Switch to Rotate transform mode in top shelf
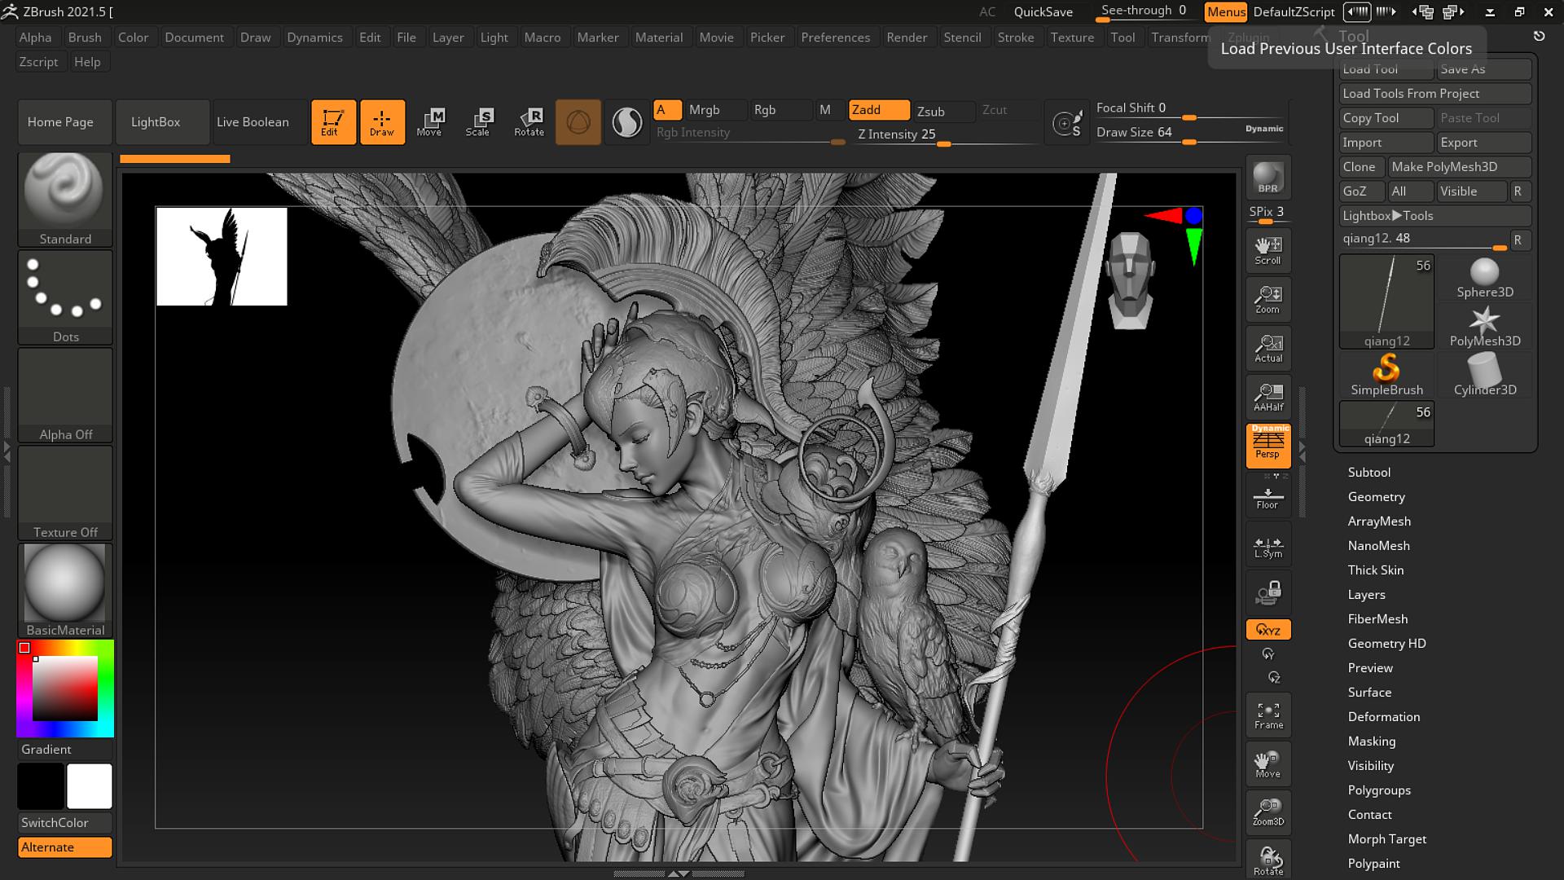 [529, 122]
